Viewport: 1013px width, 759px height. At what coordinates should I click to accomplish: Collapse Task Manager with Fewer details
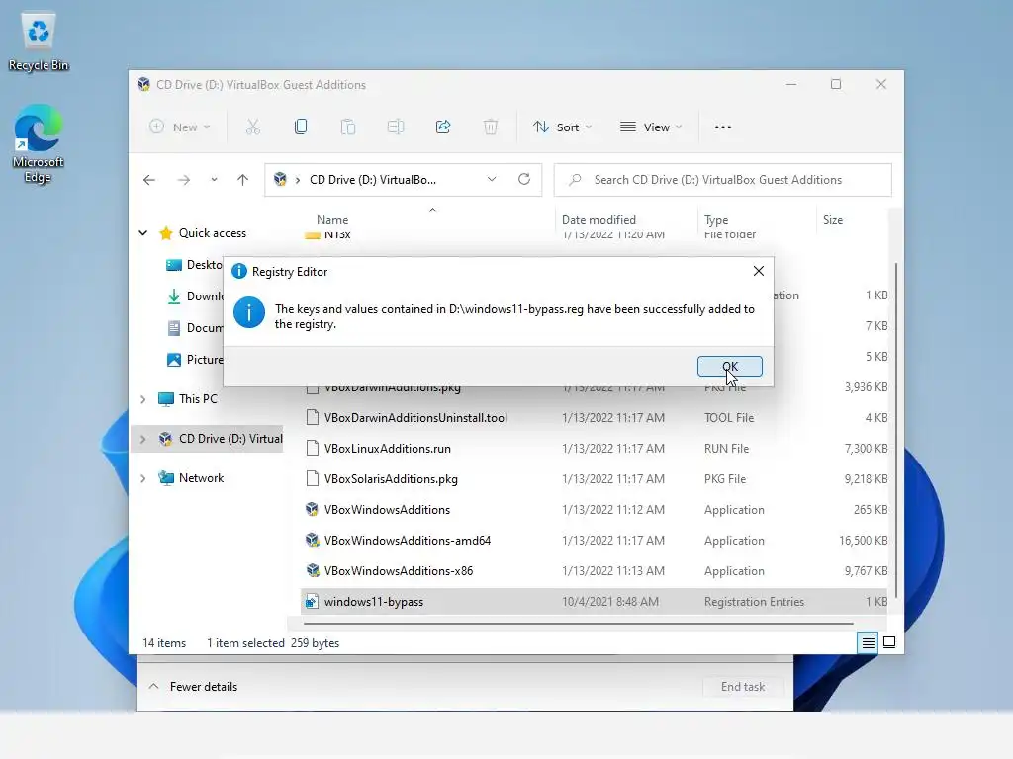point(193,687)
